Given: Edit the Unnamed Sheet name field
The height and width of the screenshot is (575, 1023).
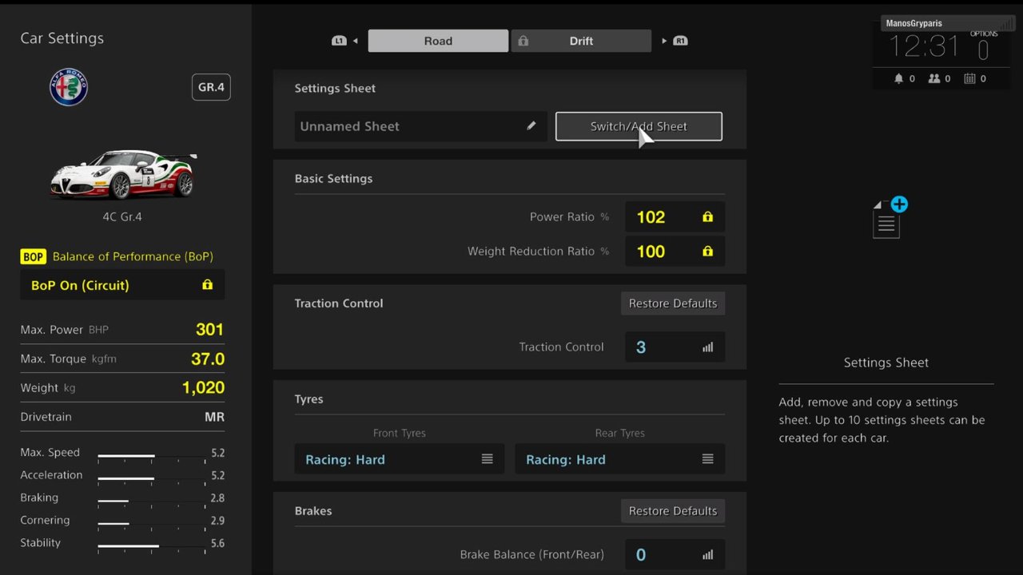Looking at the screenshot, I should pos(420,126).
